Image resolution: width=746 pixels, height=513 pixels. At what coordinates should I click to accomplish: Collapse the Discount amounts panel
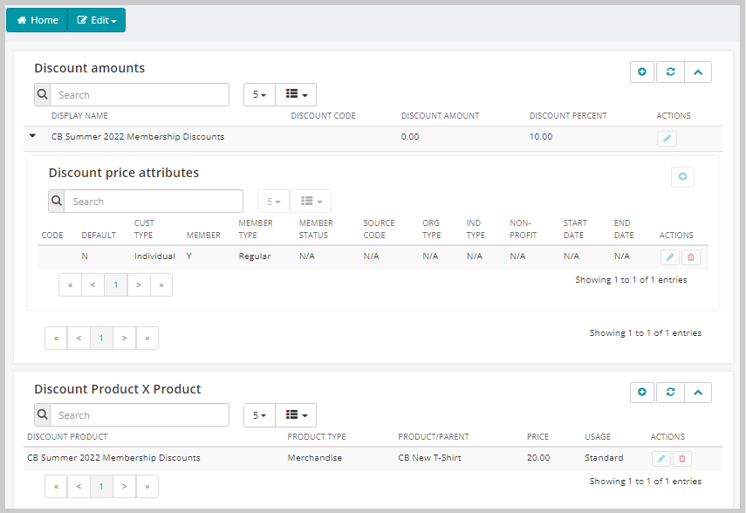pyautogui.click(x=698, y=72)
